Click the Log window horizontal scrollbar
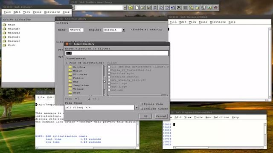 tap(86, 148)
